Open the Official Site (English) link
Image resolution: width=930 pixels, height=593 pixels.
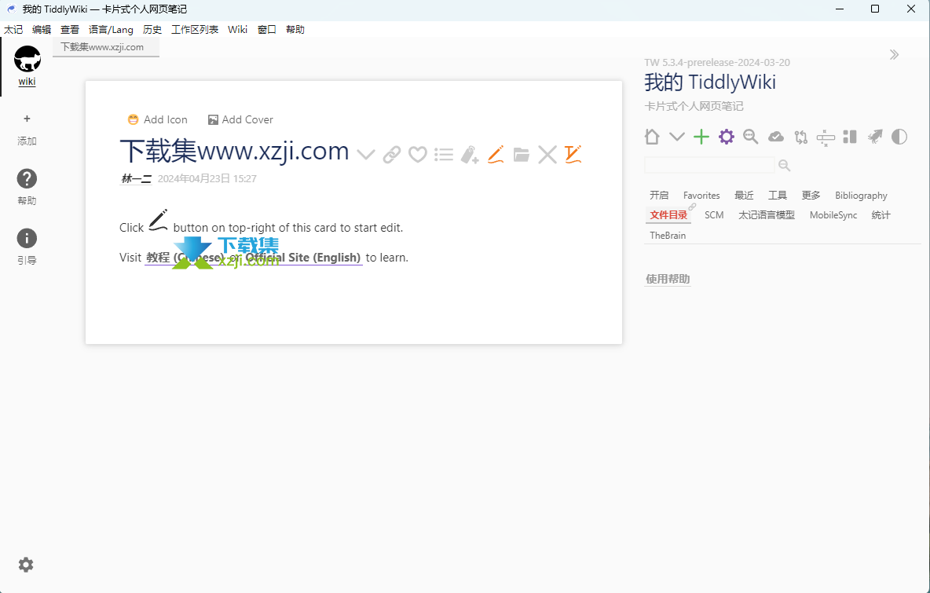tap(303, 258)
